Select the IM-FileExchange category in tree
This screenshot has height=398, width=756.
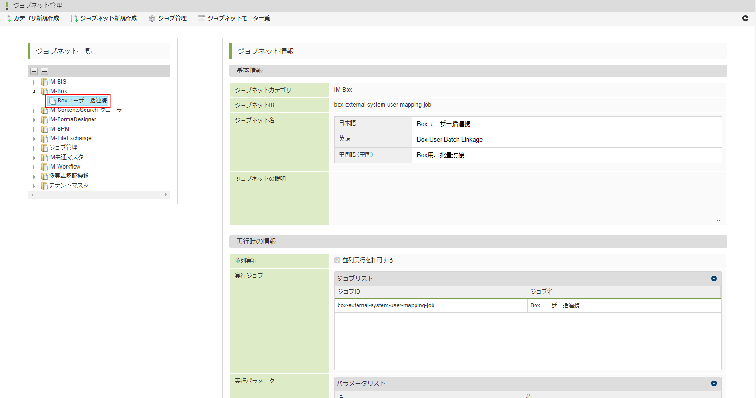[70, 138]
